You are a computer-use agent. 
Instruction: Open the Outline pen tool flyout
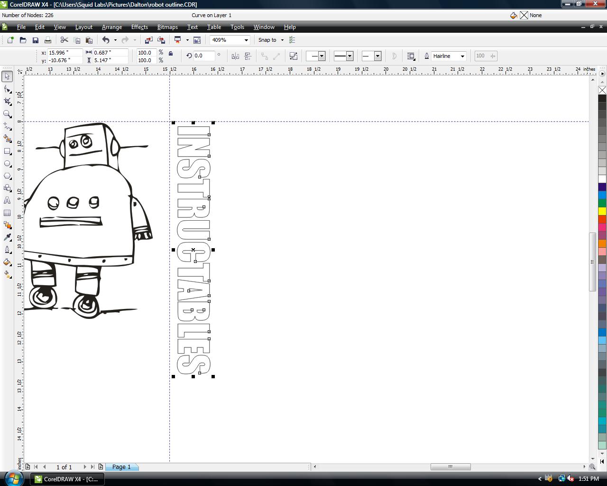tap(7, 250)
